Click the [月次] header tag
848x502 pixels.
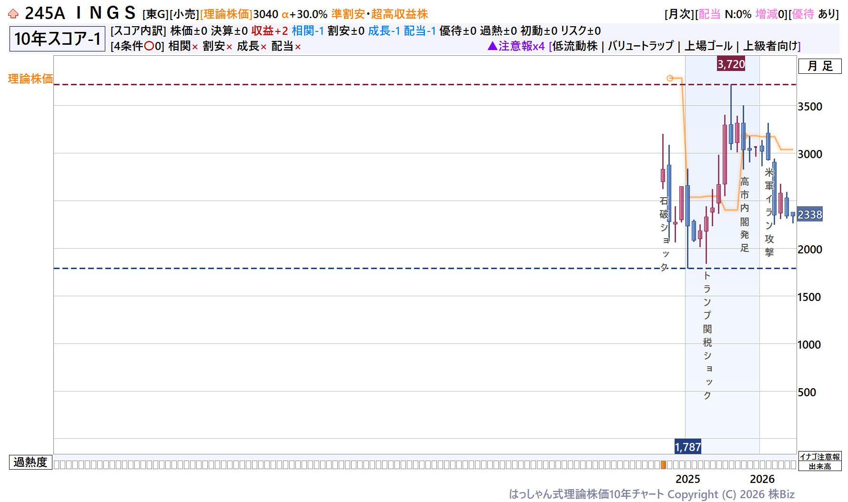pos(680,14)
